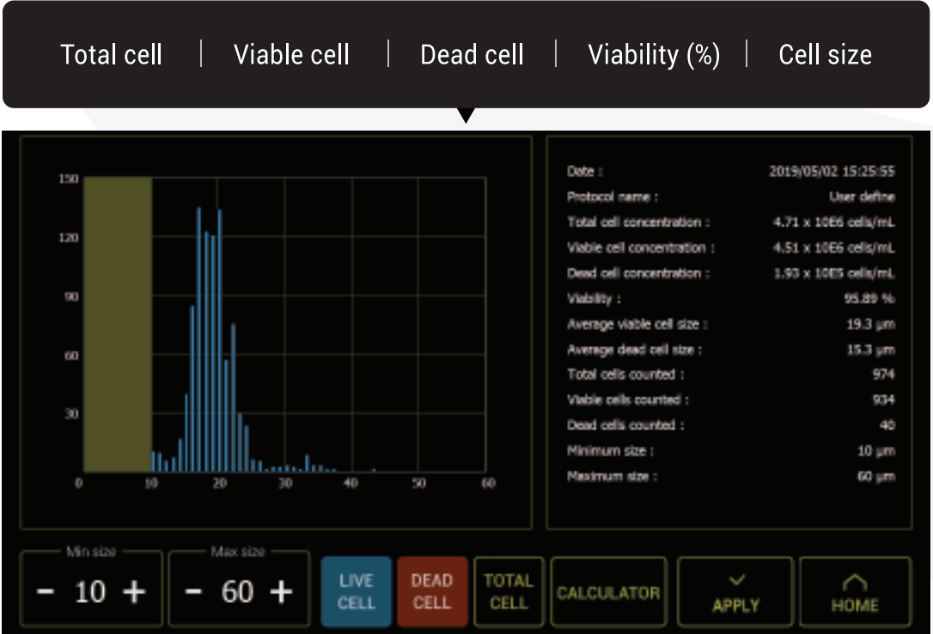Click Maximum size value 60 µm

tap(876, 477)
